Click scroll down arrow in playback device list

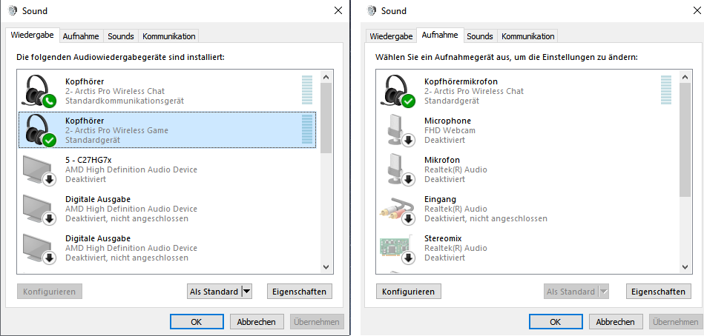coord(326,267)
